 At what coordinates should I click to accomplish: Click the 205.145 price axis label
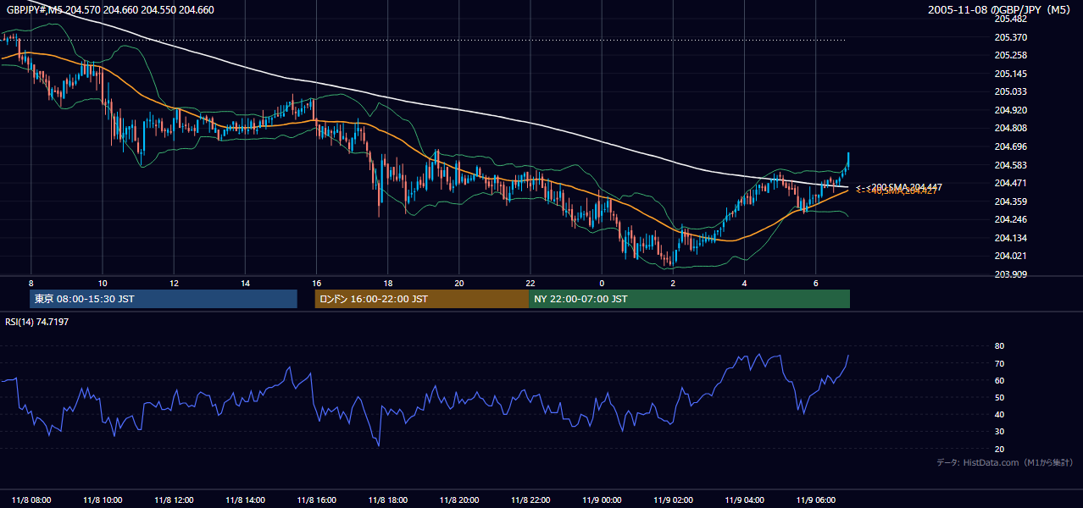(x=1010, y=74)
